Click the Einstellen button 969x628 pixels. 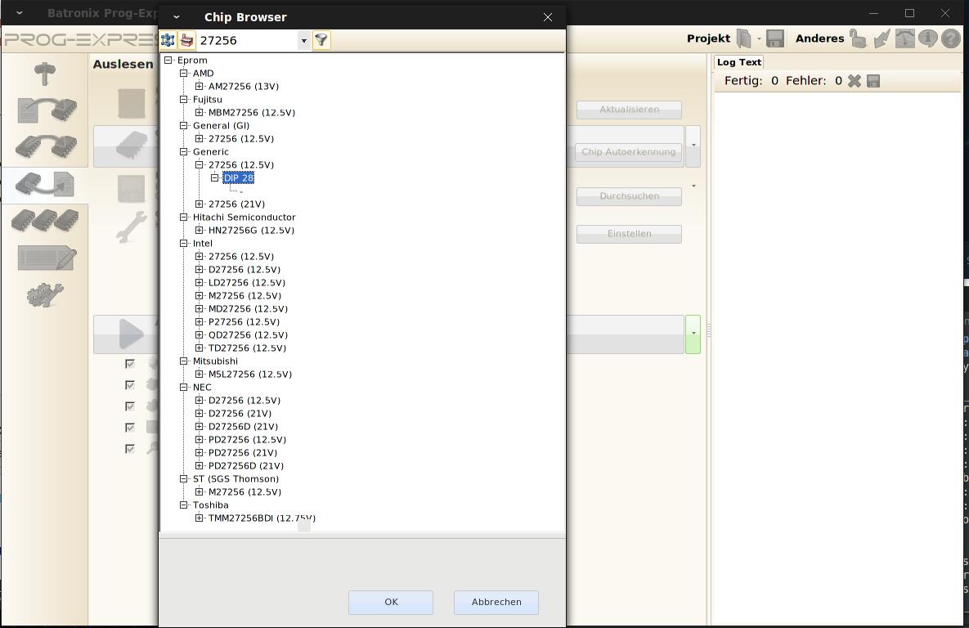tap(629, 234)
